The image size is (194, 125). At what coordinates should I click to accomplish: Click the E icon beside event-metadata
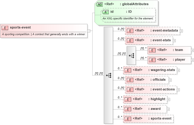[x=130, y=31]
